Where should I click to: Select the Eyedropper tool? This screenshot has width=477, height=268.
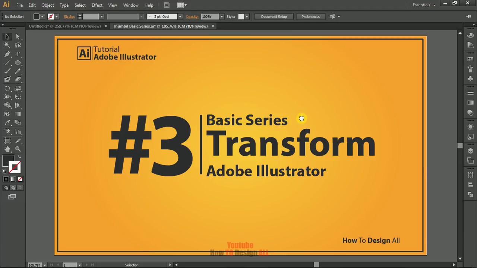pos(7,123)
